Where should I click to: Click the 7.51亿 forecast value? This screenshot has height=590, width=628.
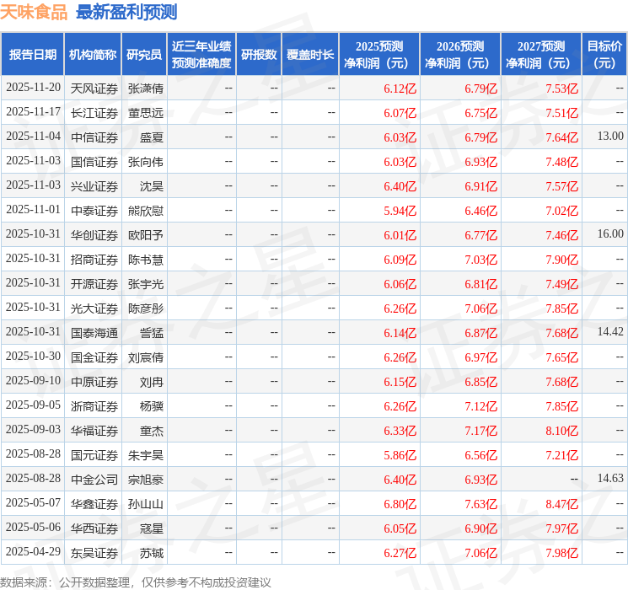pyautogui.click(x=562, y=113)
